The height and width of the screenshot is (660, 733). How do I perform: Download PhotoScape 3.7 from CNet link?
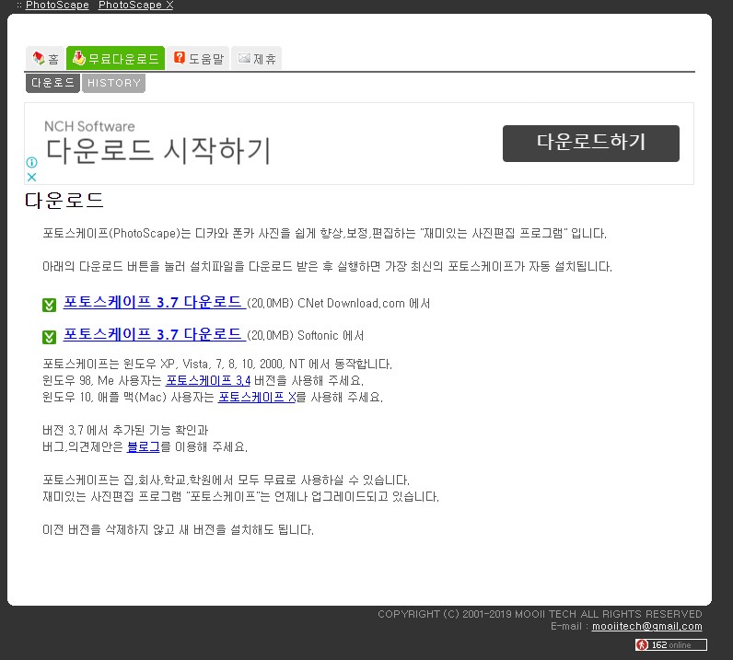[155, 303]
